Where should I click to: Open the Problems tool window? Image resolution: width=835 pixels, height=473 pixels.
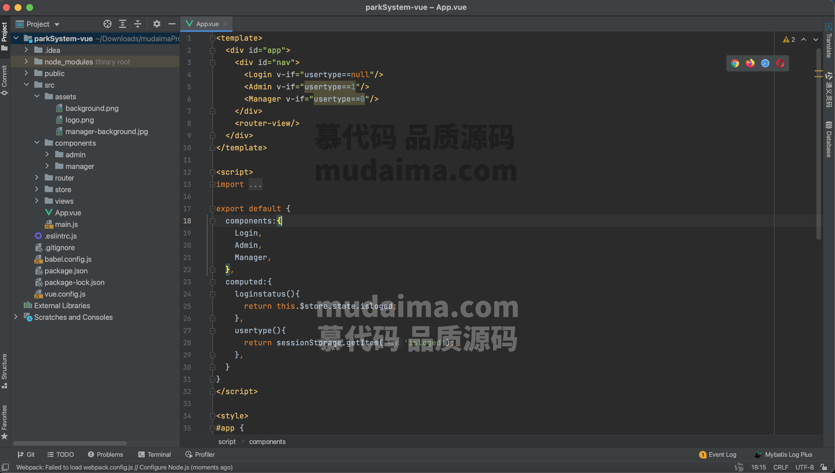click(105, 454)
